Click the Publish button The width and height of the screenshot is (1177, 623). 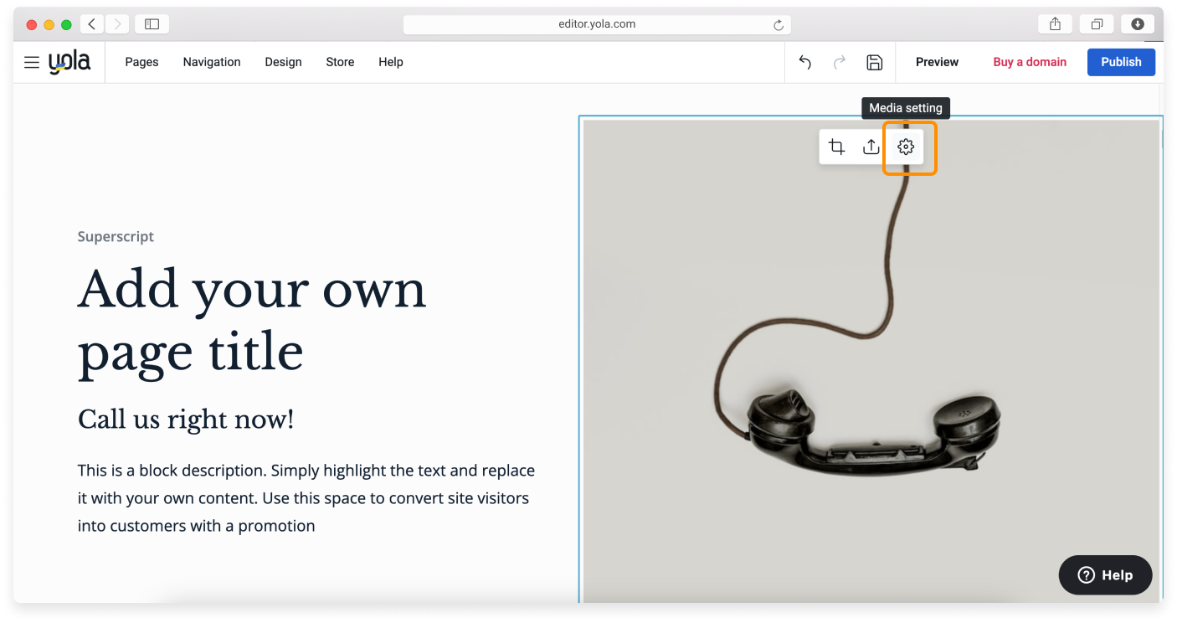point(1121,62)
